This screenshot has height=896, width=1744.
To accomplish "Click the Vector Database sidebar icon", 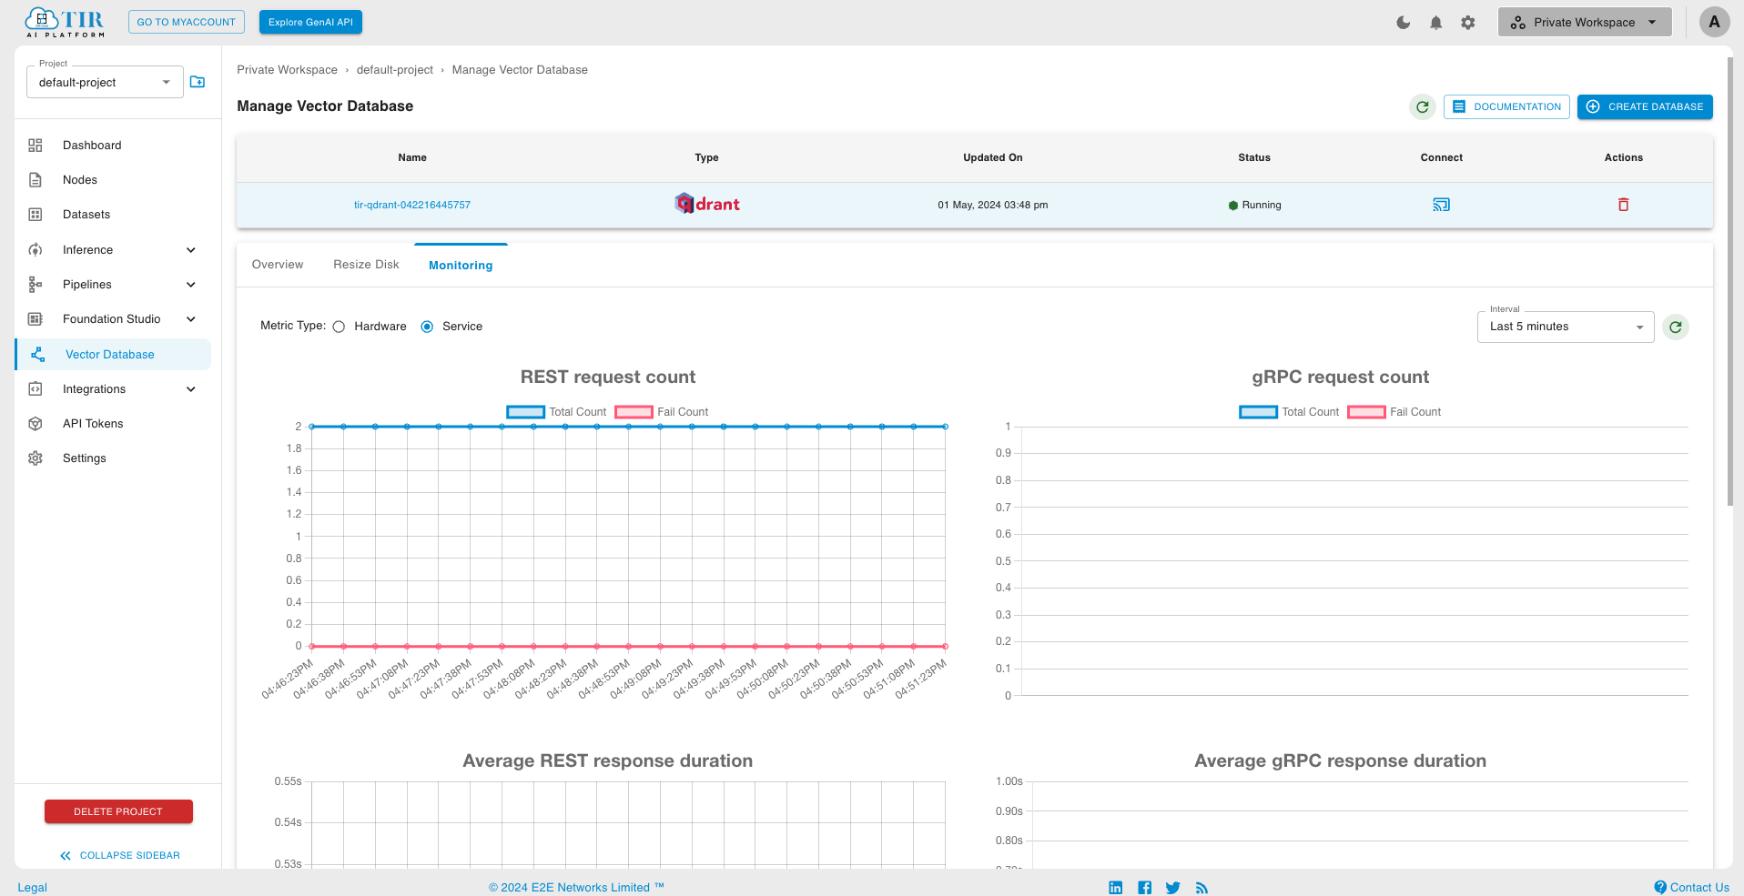I will pyautogui.click(x=38, y=355).
